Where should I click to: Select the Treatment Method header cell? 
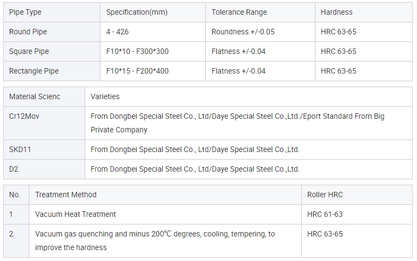coord(165,195)
